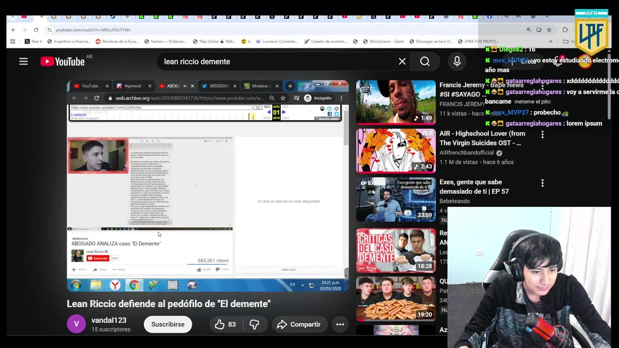Open the "Criticas del caso demente" 18:28 thumbnail
This screenshot has height=348, width=619.
tap(396, 250)
